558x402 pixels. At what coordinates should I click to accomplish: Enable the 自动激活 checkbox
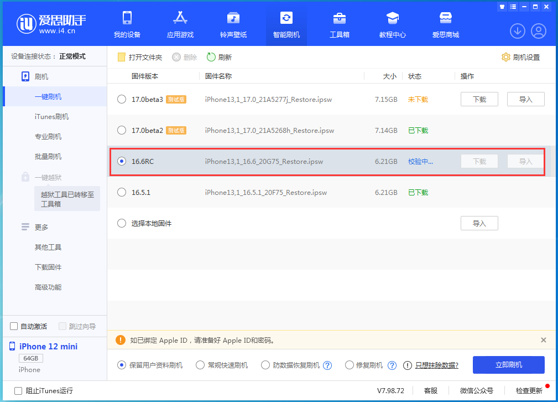tap(14, 326)
